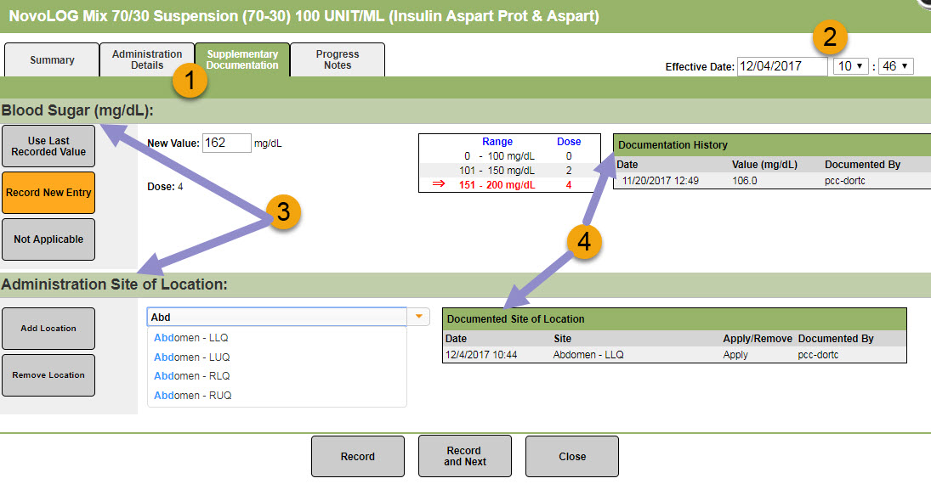Click pcc-dortc in the Documented Site table
The image size is (931, 484).
click(818, 355)
